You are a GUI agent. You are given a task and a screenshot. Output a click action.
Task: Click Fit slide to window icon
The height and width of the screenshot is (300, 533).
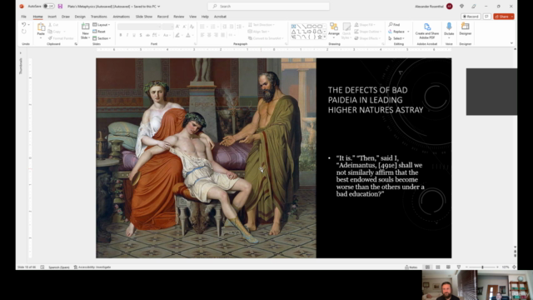point(514,267)
